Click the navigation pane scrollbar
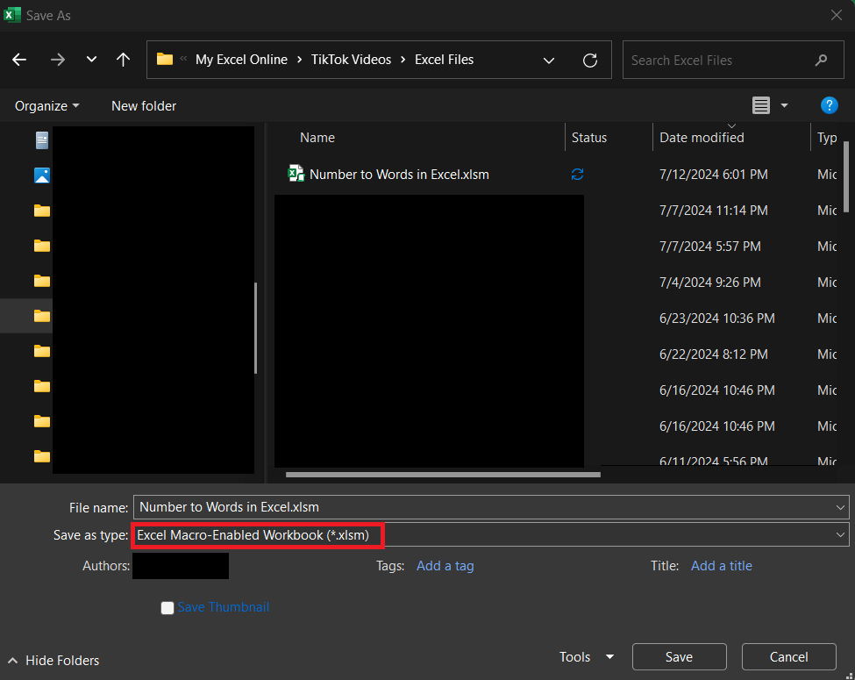This screenshot has height=680, width=855. click(255, 328)
